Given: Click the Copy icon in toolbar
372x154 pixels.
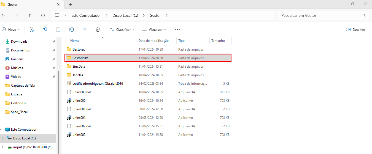Looking at the screenshot, I should coord(45,29).
